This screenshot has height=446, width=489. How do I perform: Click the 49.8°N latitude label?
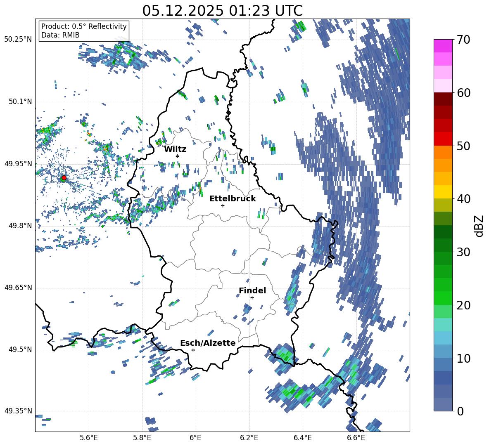[x=20, y=226]
